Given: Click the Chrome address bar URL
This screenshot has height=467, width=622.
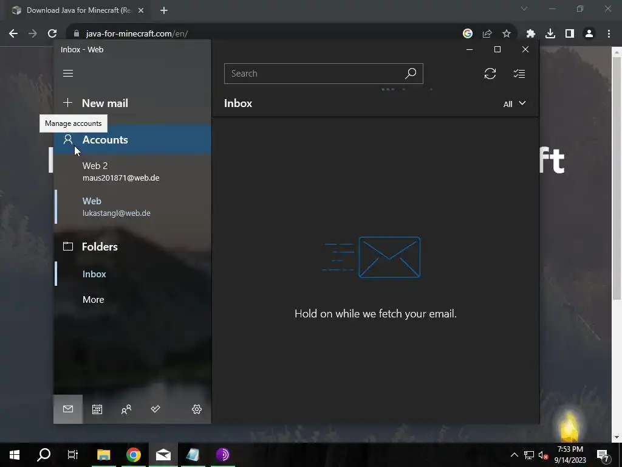Looking at the screenshot, I should (137, 34).
